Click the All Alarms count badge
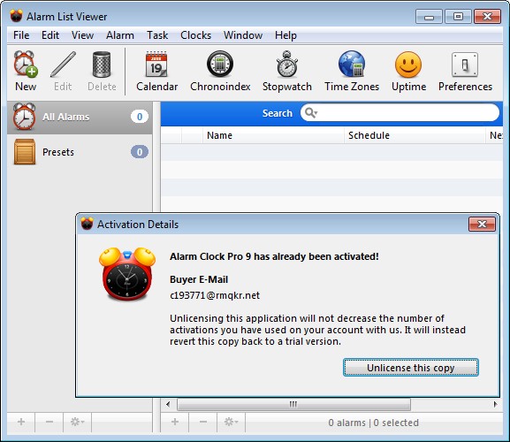This screenshot has width=510, height=442. click(x=140, y=117)
